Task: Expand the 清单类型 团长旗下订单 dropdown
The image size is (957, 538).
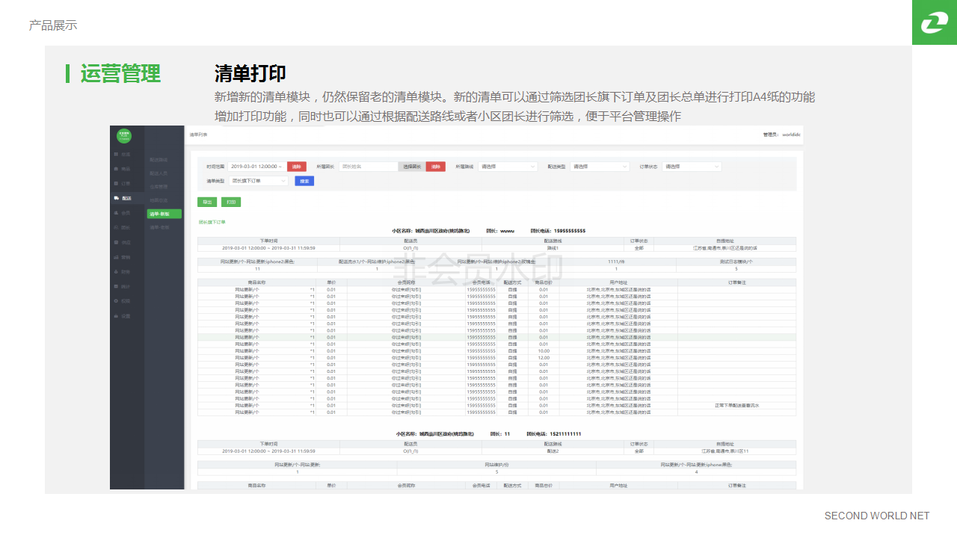Action: pos(259,181)
